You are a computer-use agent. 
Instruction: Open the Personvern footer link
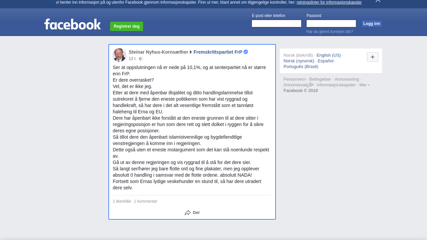(x=295, y=79)
